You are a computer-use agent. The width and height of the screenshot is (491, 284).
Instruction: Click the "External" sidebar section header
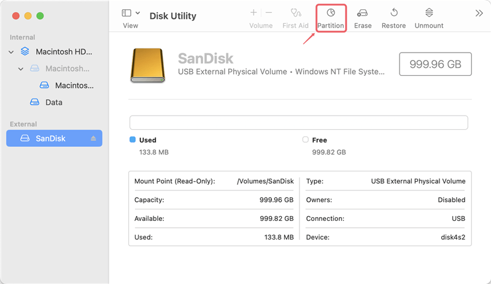point(23,124)
